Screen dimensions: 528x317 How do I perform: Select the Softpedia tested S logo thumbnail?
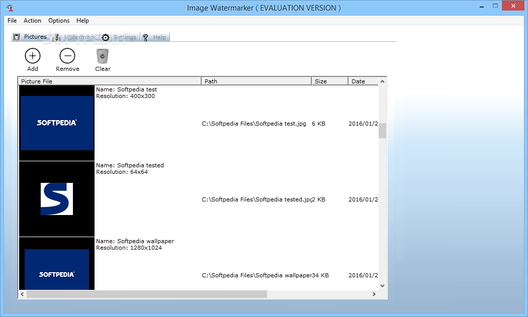click(56, 199)
